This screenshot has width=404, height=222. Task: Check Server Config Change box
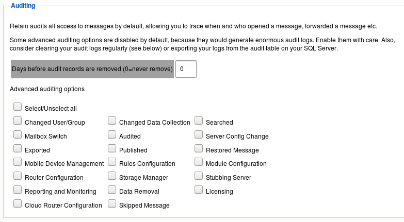(x=199, y=135)
